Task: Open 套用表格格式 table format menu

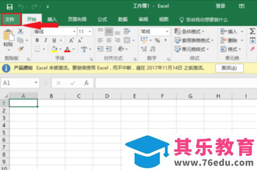Action: 194,40
